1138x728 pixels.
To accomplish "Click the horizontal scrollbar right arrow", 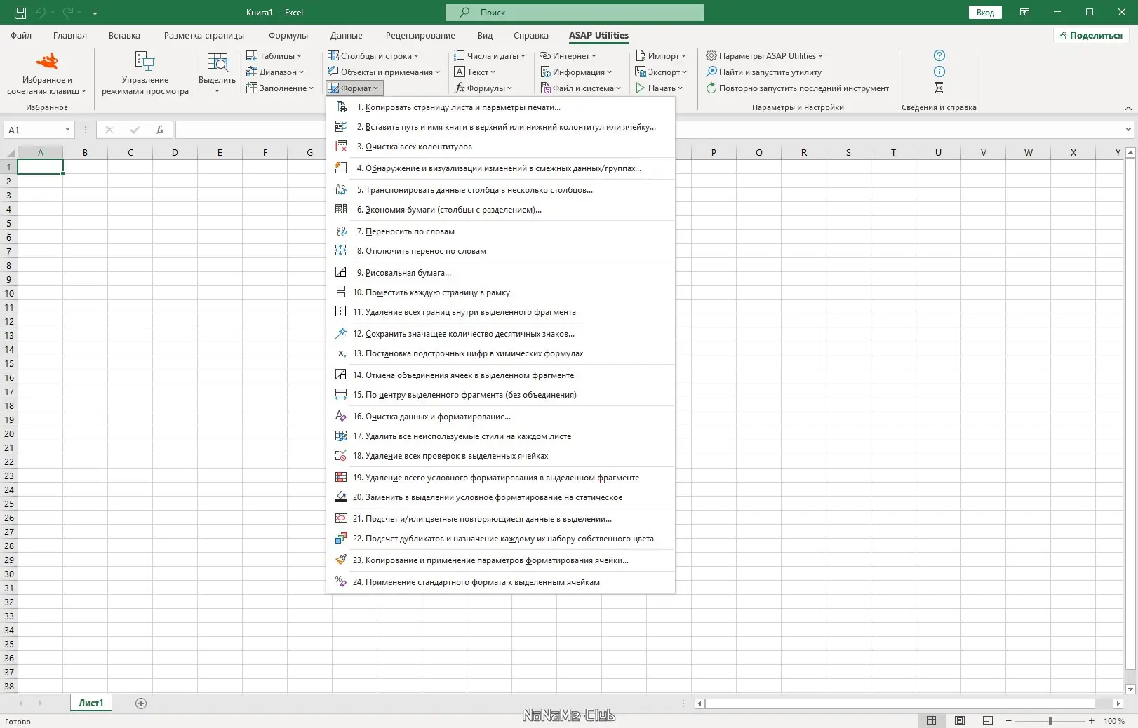I will 1118,703.
